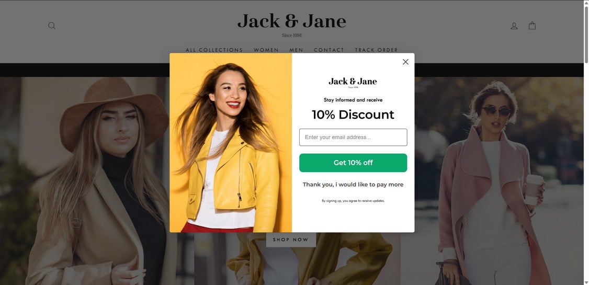
Task: Click the account user icon
Action: pyautogui.click(x=514, y=26)
